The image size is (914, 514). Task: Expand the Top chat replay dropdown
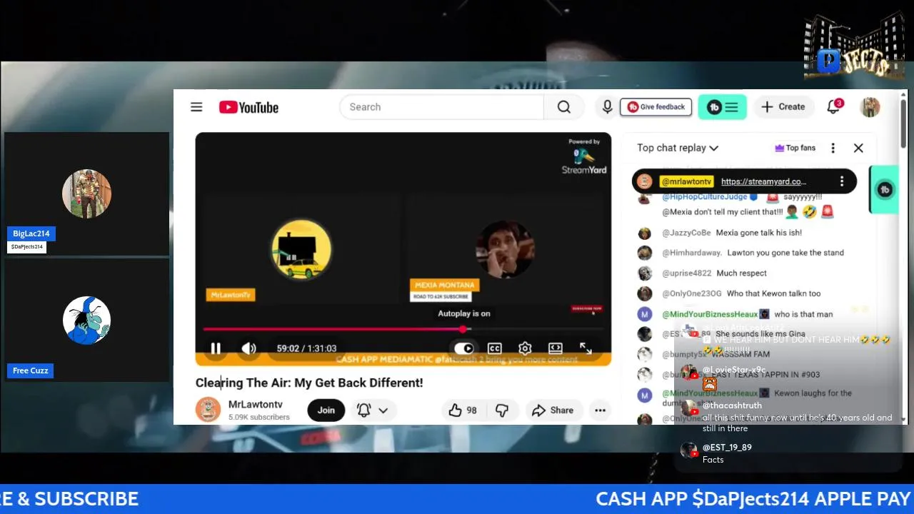click(x=678, y=148)
